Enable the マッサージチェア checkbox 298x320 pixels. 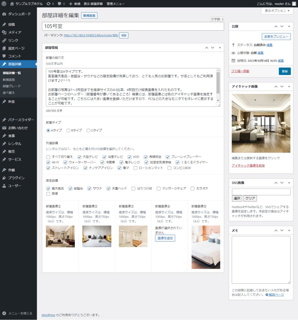159,188
